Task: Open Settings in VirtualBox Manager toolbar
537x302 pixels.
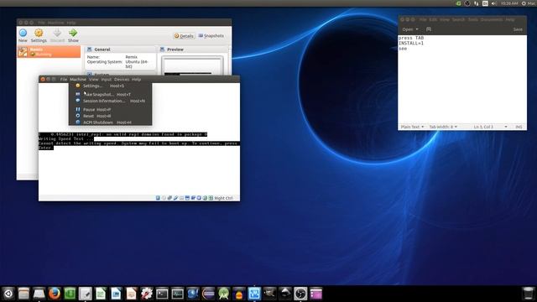Action: click(x=39, y=35)
